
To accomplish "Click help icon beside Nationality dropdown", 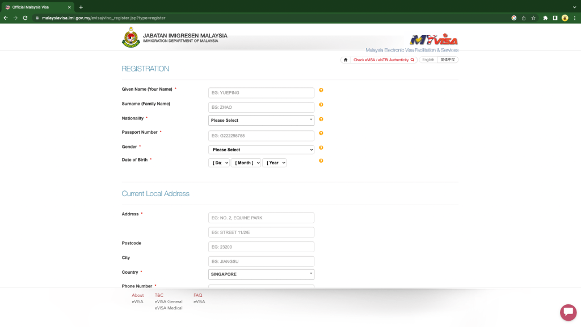I will [x=321, y=119].
